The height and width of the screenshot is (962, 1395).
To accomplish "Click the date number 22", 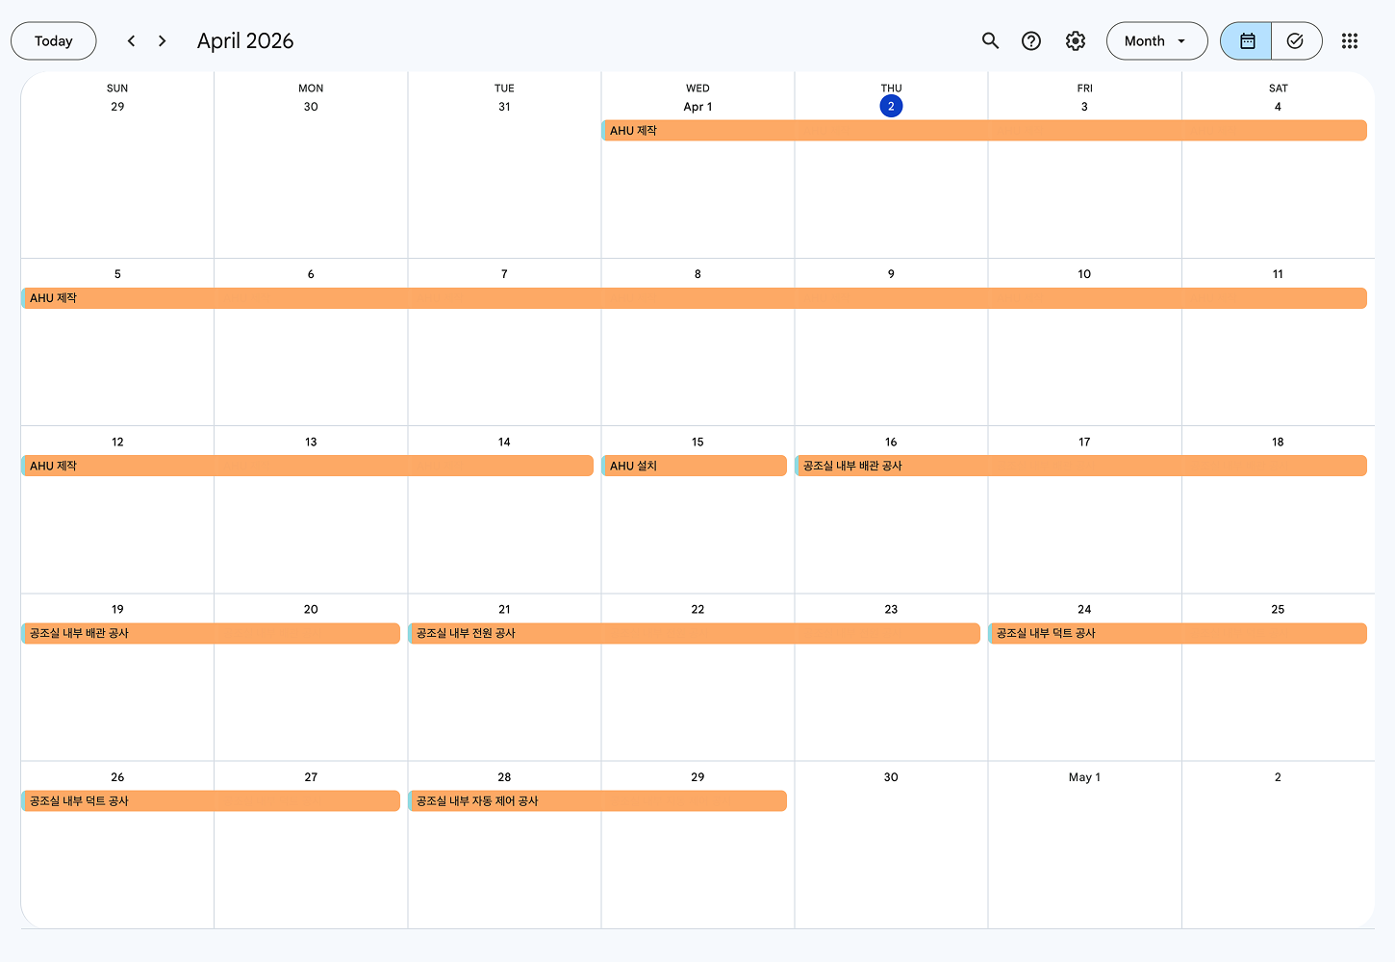I will pos(697,610).
